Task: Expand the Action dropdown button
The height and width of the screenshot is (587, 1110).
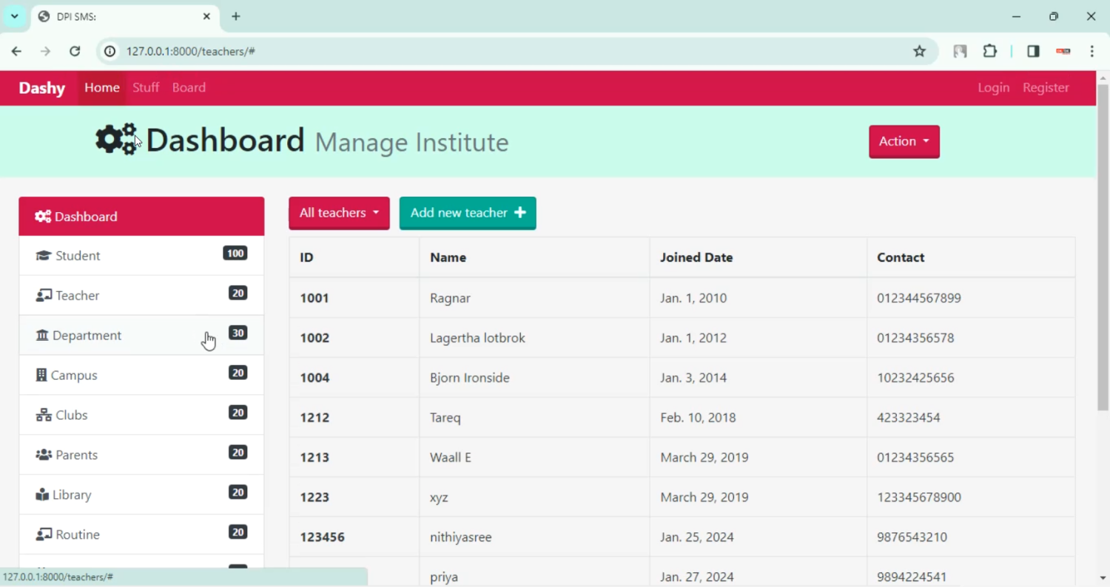Action: tap(904, 141)
